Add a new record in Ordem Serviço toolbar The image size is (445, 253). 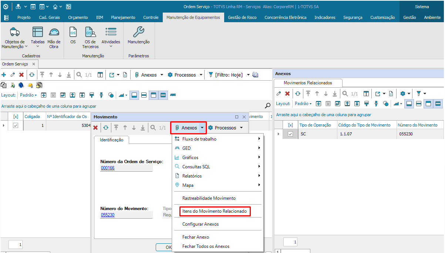point(4,75)
